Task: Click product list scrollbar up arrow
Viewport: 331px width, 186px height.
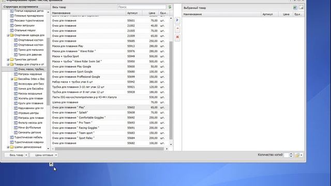Action: 171,19
